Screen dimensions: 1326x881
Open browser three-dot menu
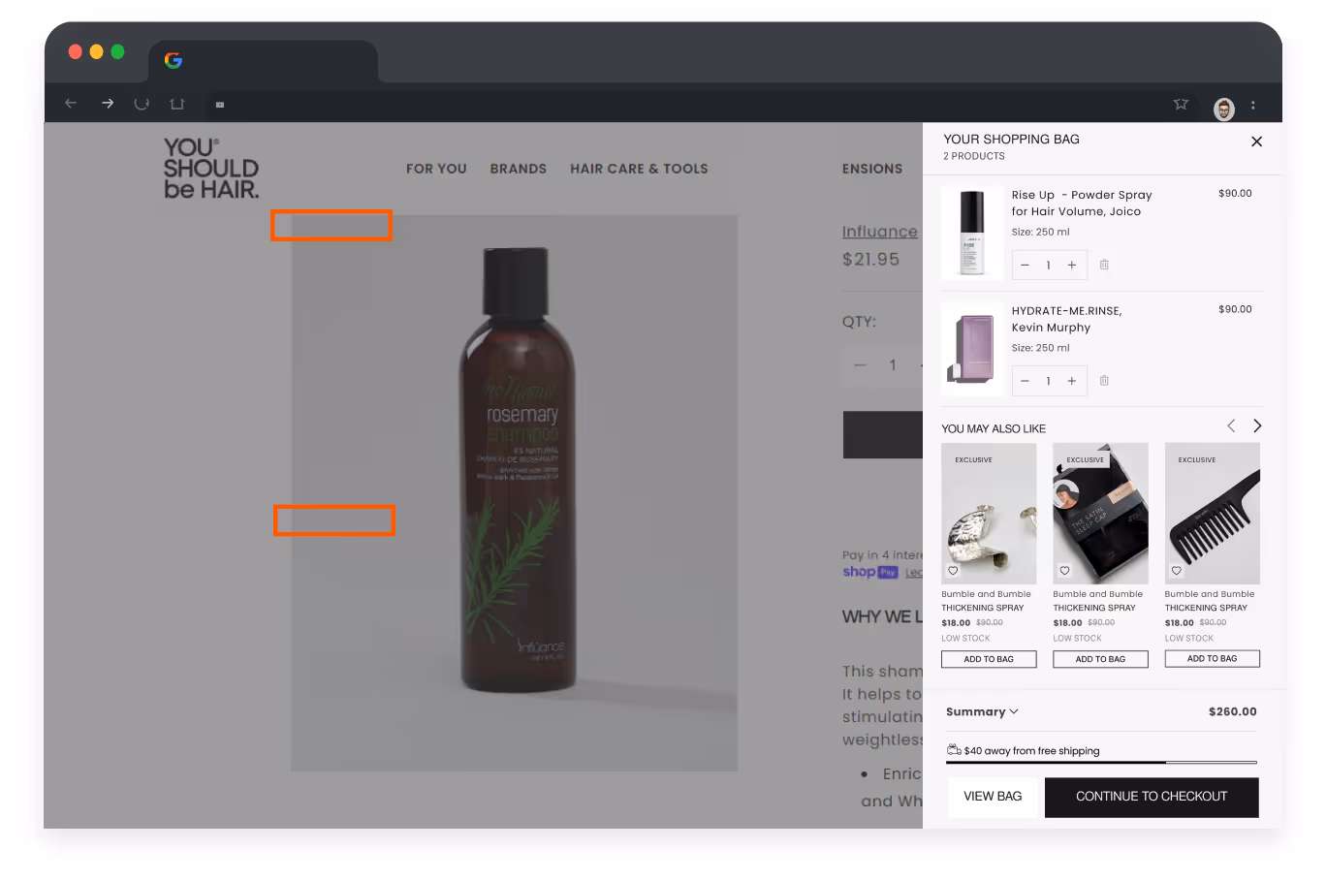click(1253, 106)
